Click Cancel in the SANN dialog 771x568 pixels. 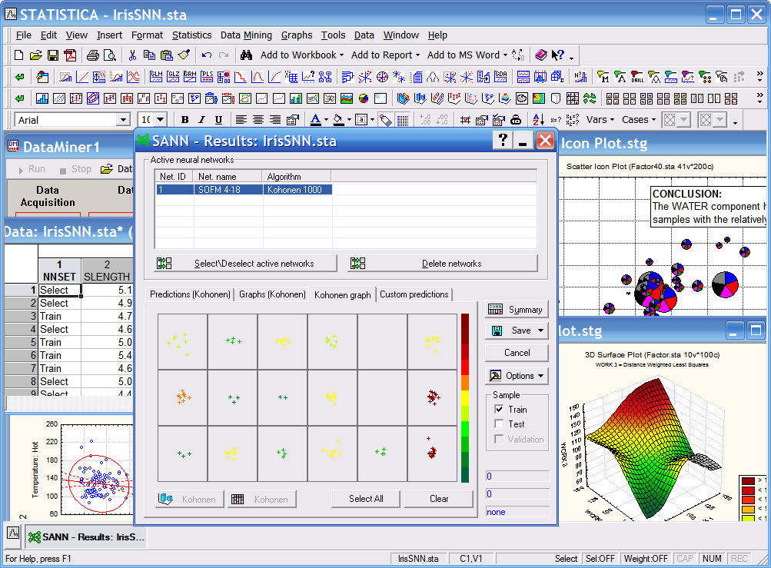pyautogui.click(x=517, y=353)
